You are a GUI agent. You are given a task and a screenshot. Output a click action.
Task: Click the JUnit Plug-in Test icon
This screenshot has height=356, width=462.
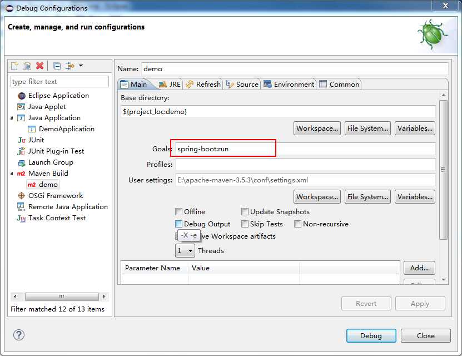(x=21, y=151)
